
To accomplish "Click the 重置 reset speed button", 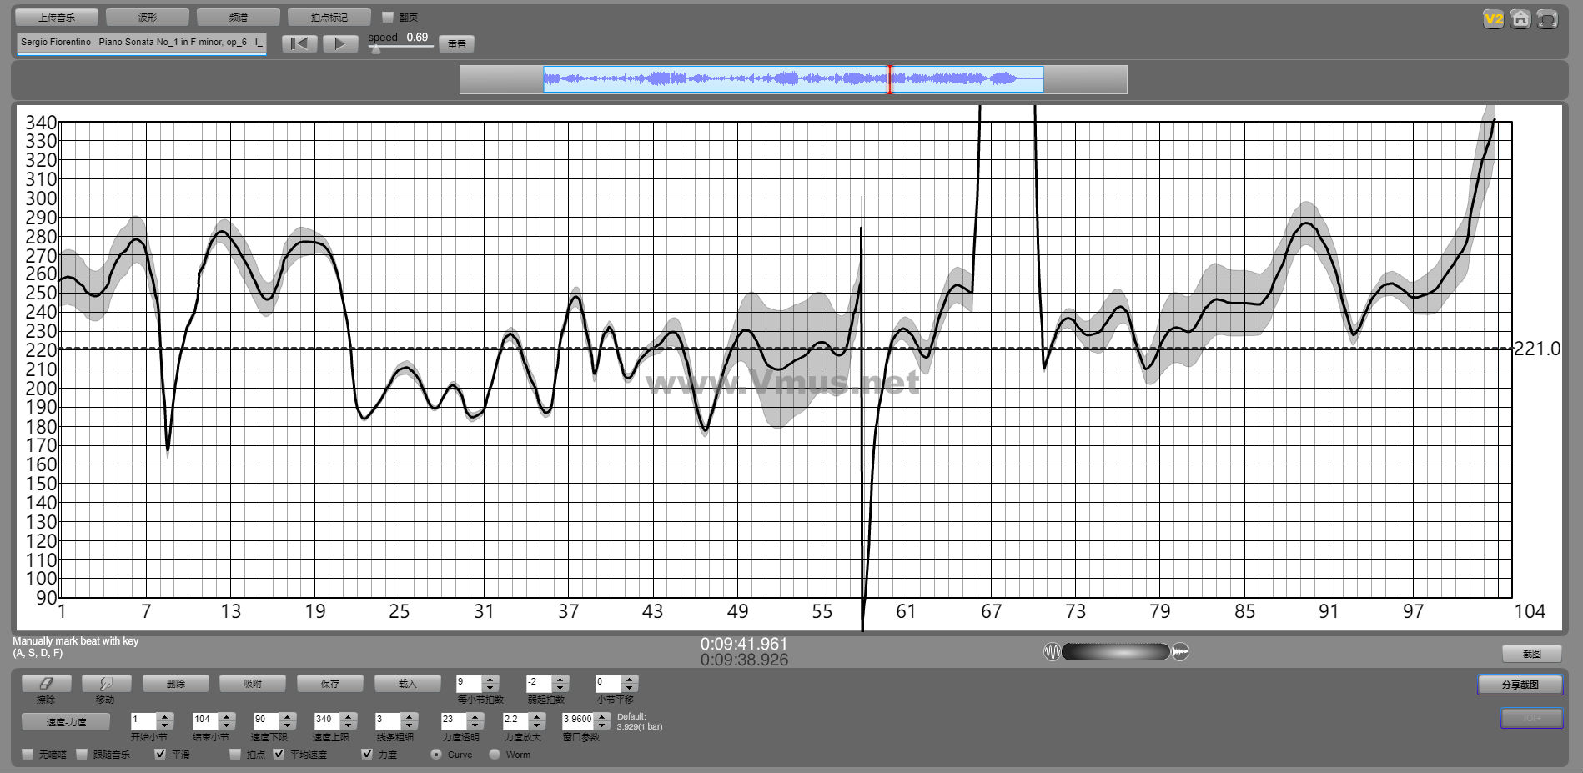I will coord(457,44).
